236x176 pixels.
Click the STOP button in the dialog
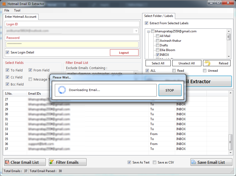170,90
